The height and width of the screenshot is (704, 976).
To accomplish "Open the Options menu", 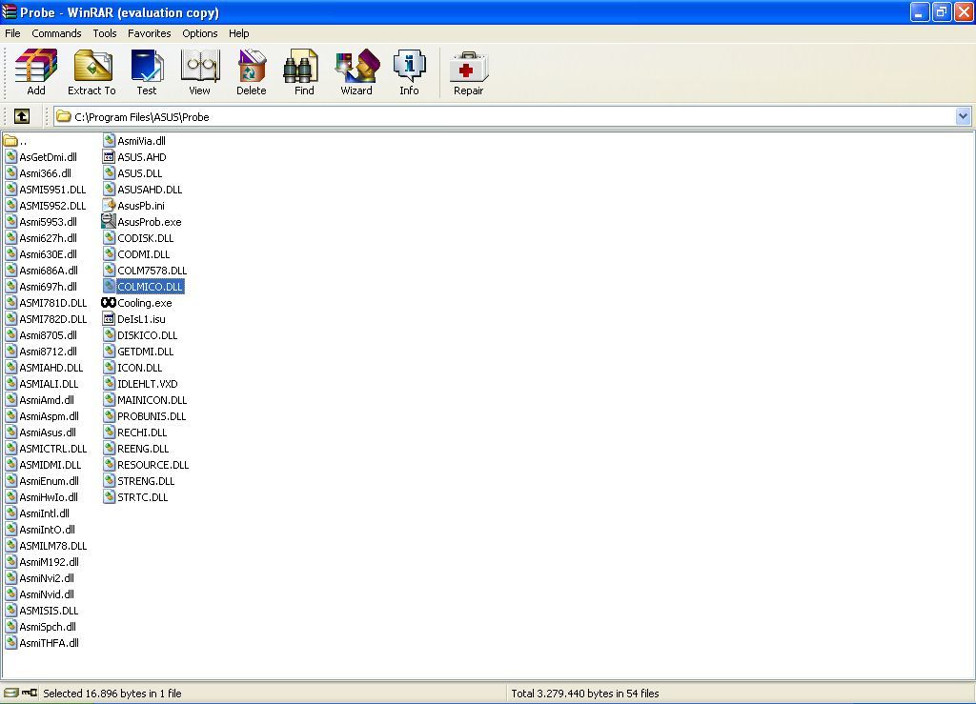I will coord(199,33).
